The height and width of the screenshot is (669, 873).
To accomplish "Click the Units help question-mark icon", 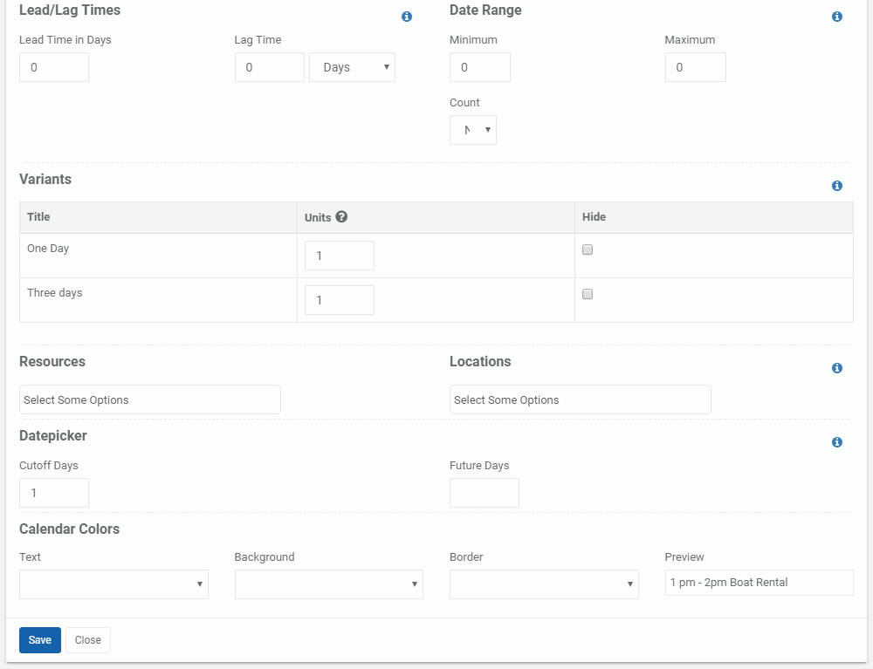I will 342,217.
